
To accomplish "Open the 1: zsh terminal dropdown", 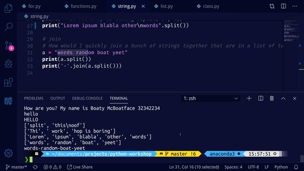I will tap(210, 98).
